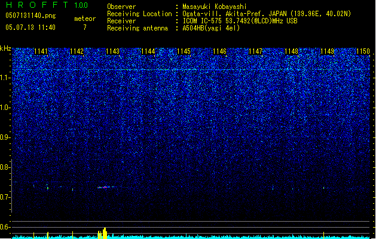The height and width of the screenshot is (239, 376).
Task: Click time marker 1150
Action: pyautogui.click(x=363, y=51)
